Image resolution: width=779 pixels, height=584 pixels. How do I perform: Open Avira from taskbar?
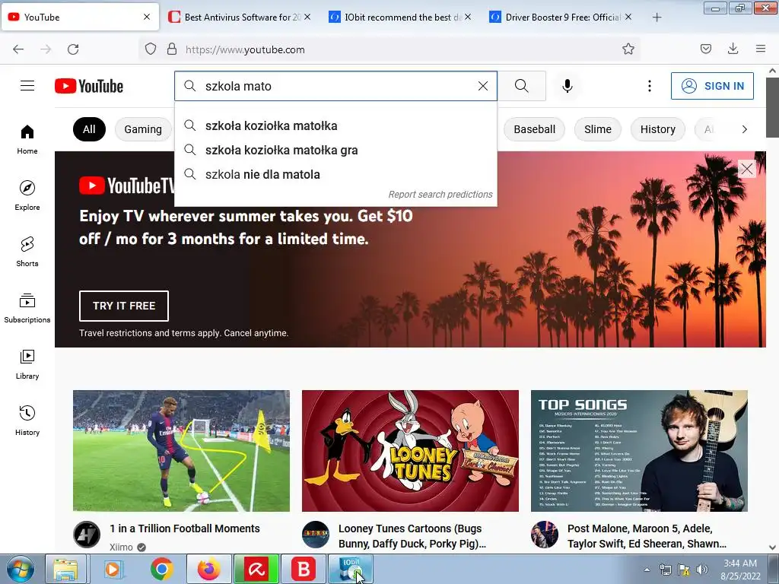pos(256,569)
